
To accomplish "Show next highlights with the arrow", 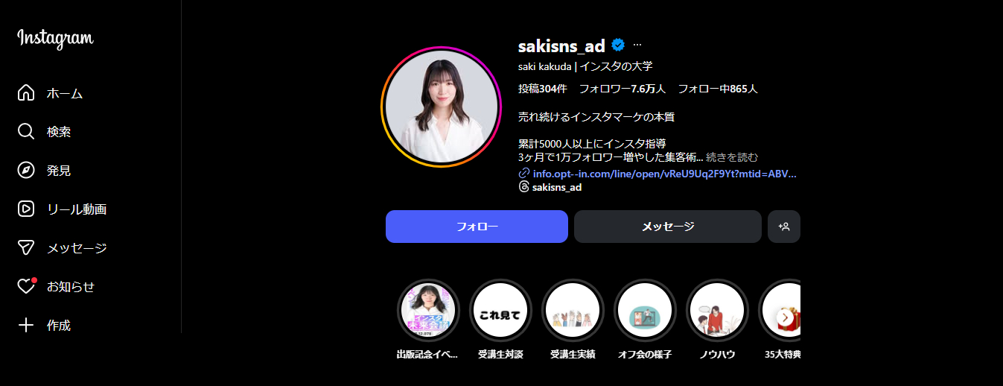I will click(785, 317).
